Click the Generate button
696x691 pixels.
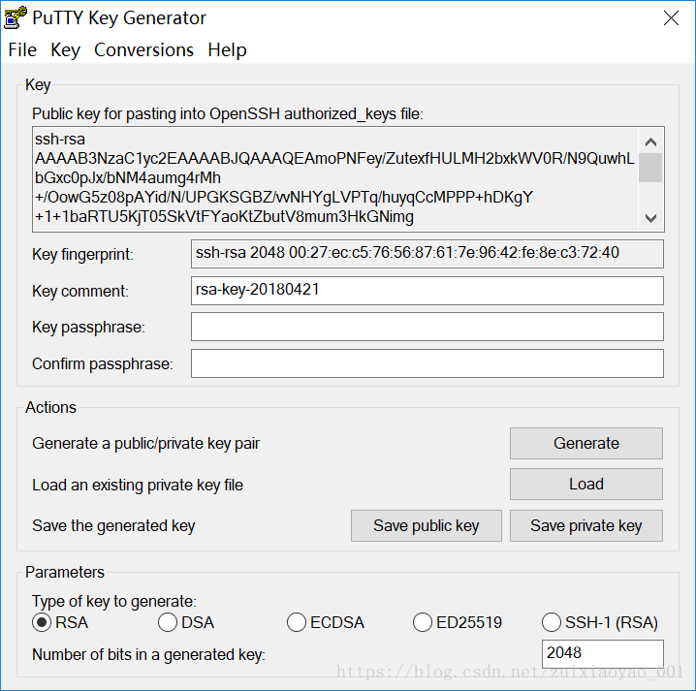point(585,443)
